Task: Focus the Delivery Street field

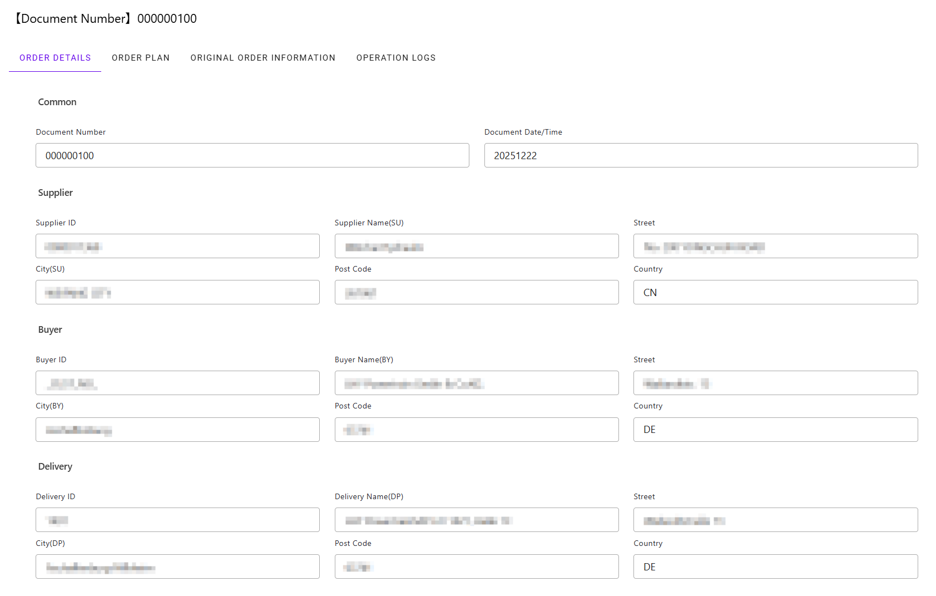Action: [x=775, y=520]
